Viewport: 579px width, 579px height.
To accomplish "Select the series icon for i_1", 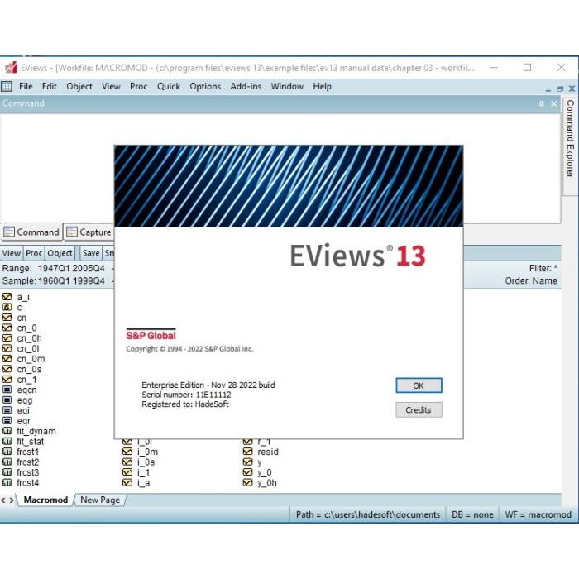I will (127, 472).
